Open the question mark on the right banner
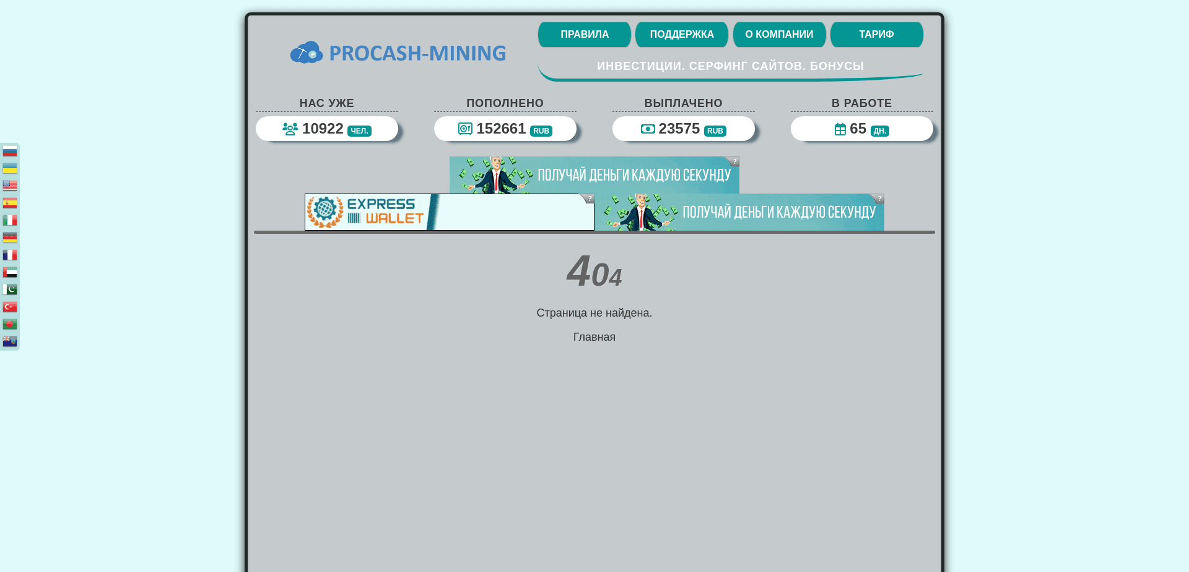 (x=879, y=198)
